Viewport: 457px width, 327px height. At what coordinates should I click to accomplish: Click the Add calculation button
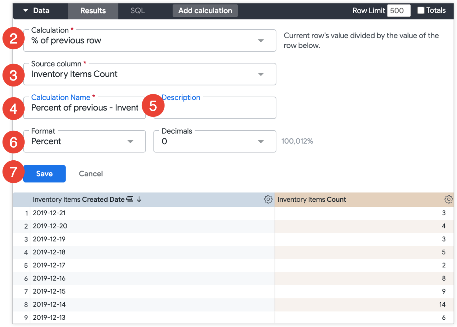pyautogui.click(x=205, y=11)
